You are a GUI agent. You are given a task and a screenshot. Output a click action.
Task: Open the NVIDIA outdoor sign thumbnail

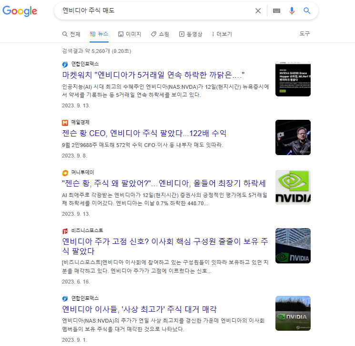[293, 314]
